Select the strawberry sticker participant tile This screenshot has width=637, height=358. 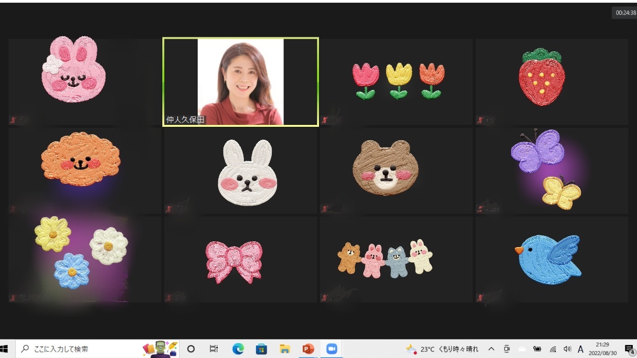pyautogui.click(x=552, y=82)
